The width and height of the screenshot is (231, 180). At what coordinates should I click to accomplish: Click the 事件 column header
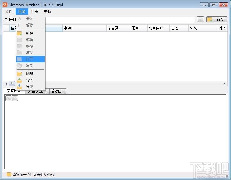pyautogui.click(x=84, y=28)
